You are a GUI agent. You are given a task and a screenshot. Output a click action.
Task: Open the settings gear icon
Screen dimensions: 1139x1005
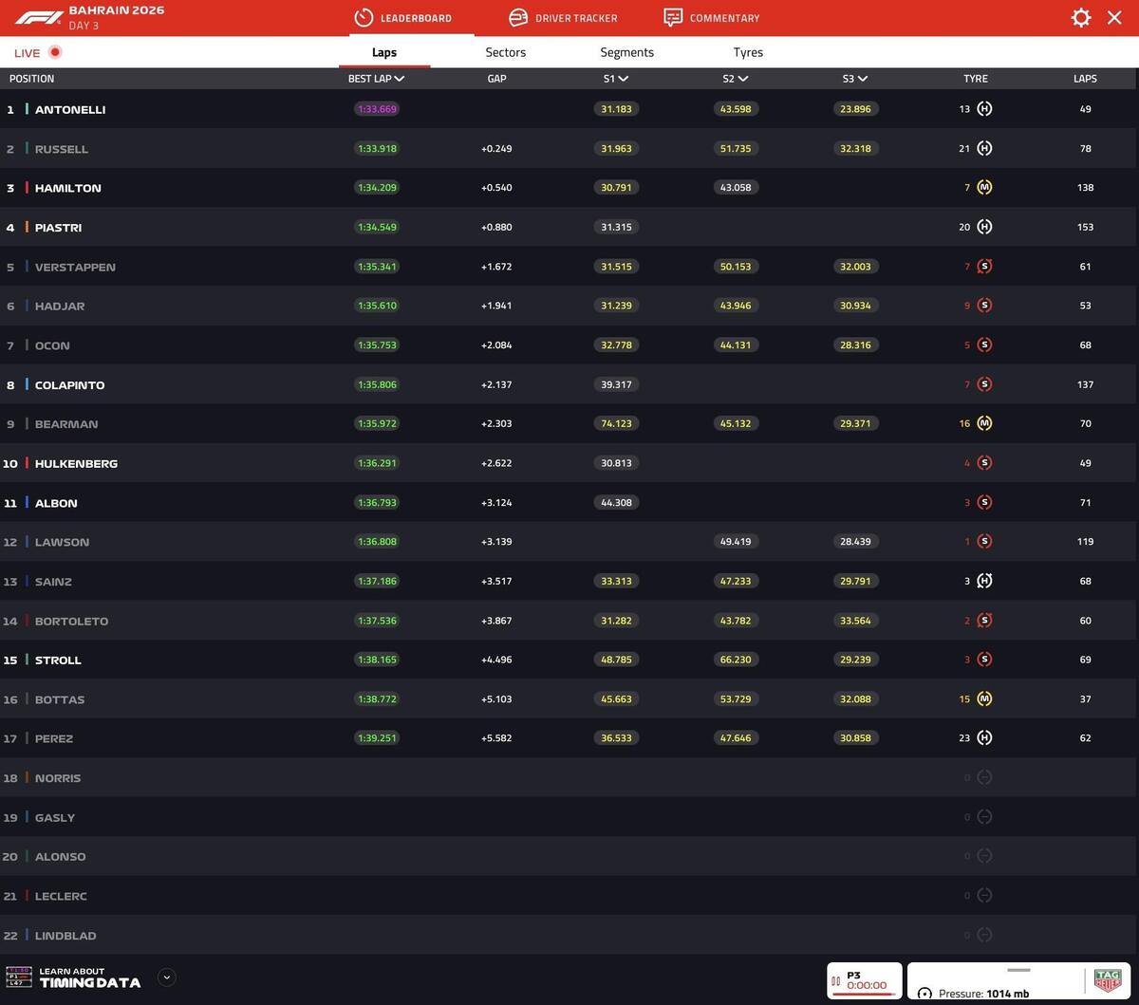coord(1080,18)
